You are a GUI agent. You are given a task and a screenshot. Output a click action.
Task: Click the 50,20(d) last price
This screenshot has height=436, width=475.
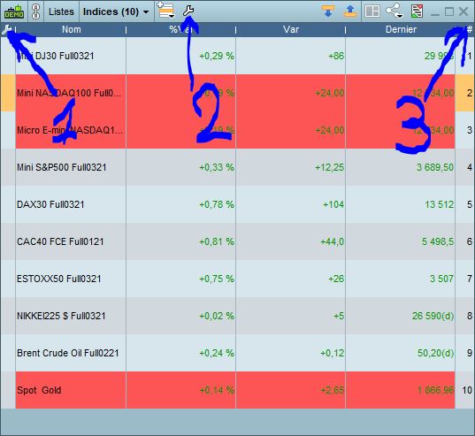[x=435, y=353]
